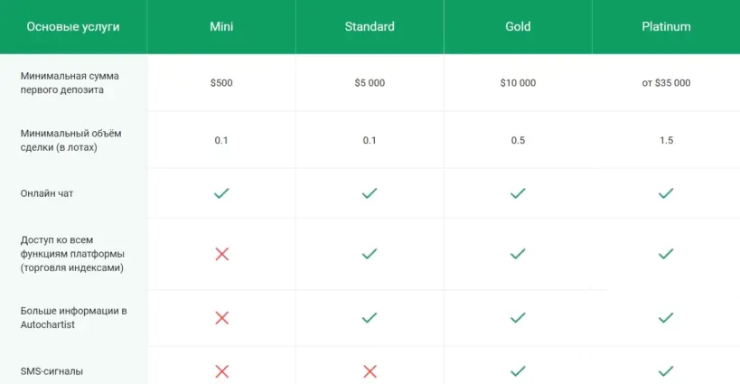Click the red cross for Mini SMS-сигналы
Screen dimensions: 740x384
pos(221,371)
